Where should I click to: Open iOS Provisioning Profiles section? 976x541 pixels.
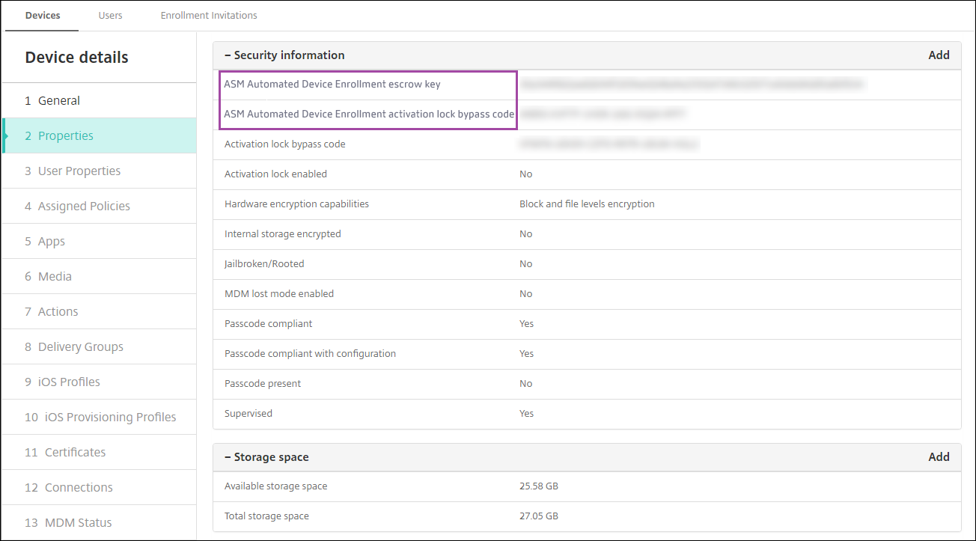110,417
